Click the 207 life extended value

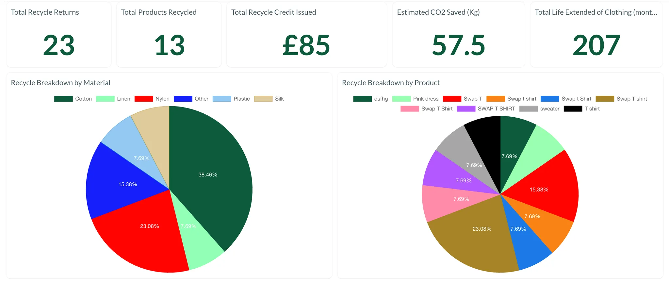pos(596,45)
